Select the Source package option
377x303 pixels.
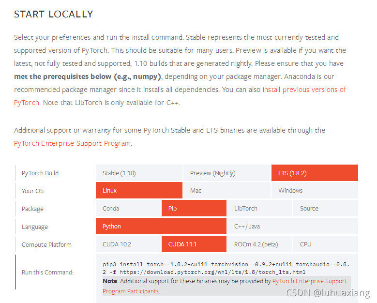pos(326,208)
